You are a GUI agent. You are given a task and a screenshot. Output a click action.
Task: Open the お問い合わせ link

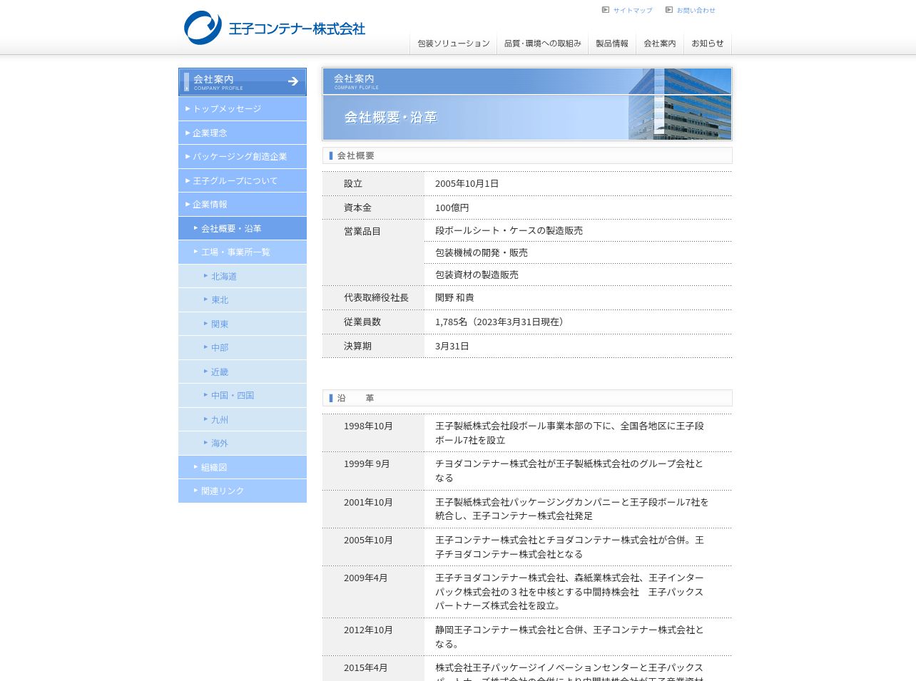pyautogui.click(x=696, y=11)
